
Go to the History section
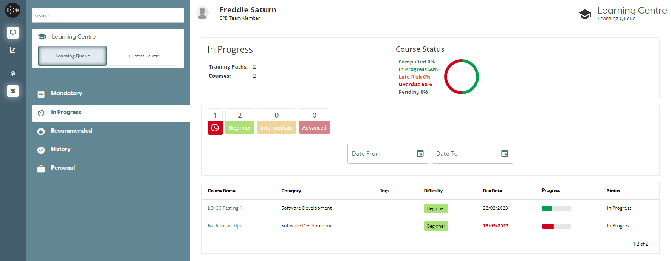61,149
